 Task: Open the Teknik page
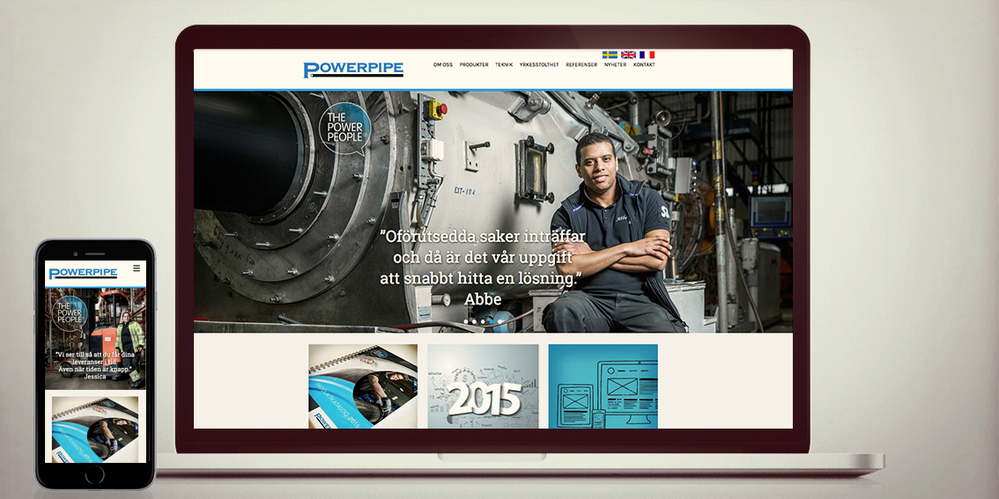504,65
